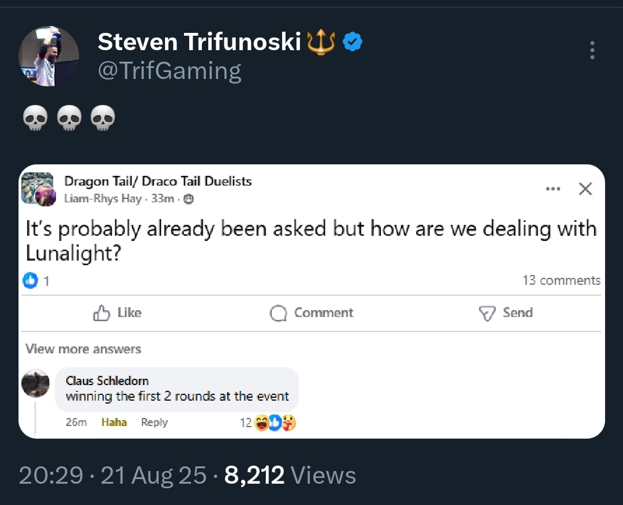Click the Send button with arrow icon
The image size is (623, 505).
(506, 313)
